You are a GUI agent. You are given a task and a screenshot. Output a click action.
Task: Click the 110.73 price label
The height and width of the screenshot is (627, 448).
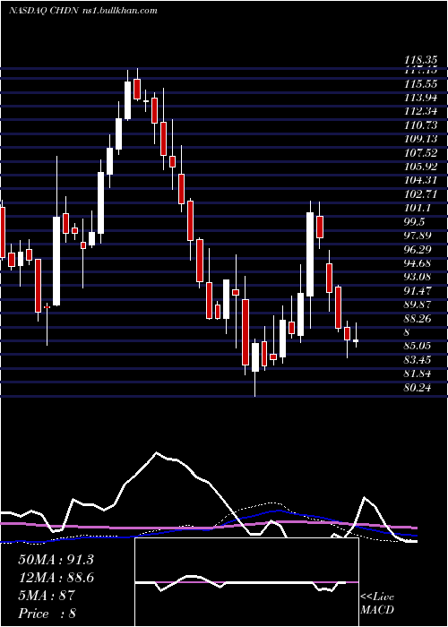421,125
